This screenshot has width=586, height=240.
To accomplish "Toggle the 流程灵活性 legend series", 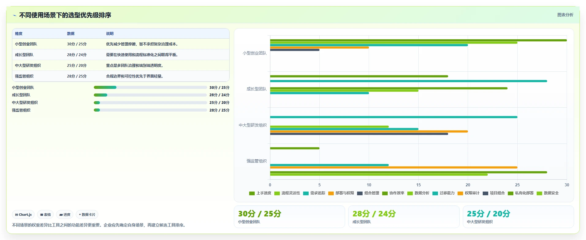I will coord(287,193).
